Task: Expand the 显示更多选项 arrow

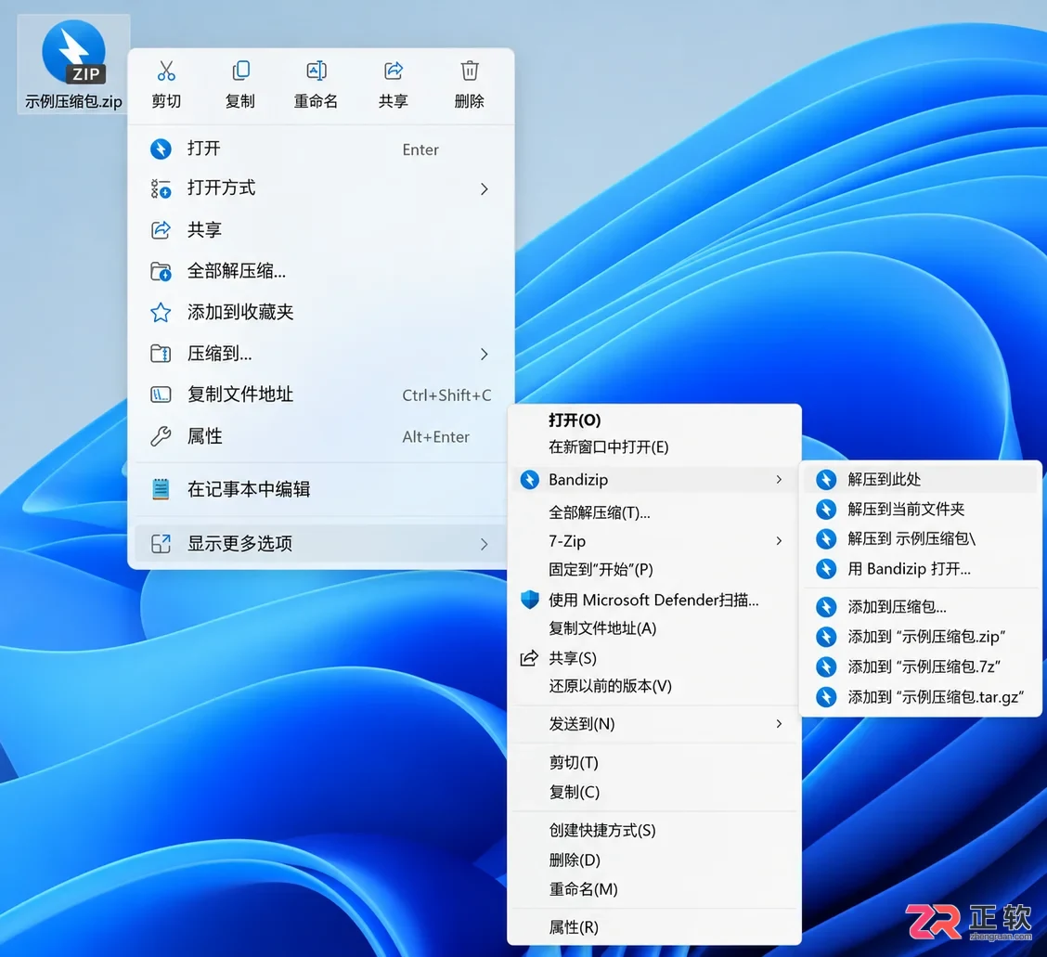Action: click(x=485, y=544)
